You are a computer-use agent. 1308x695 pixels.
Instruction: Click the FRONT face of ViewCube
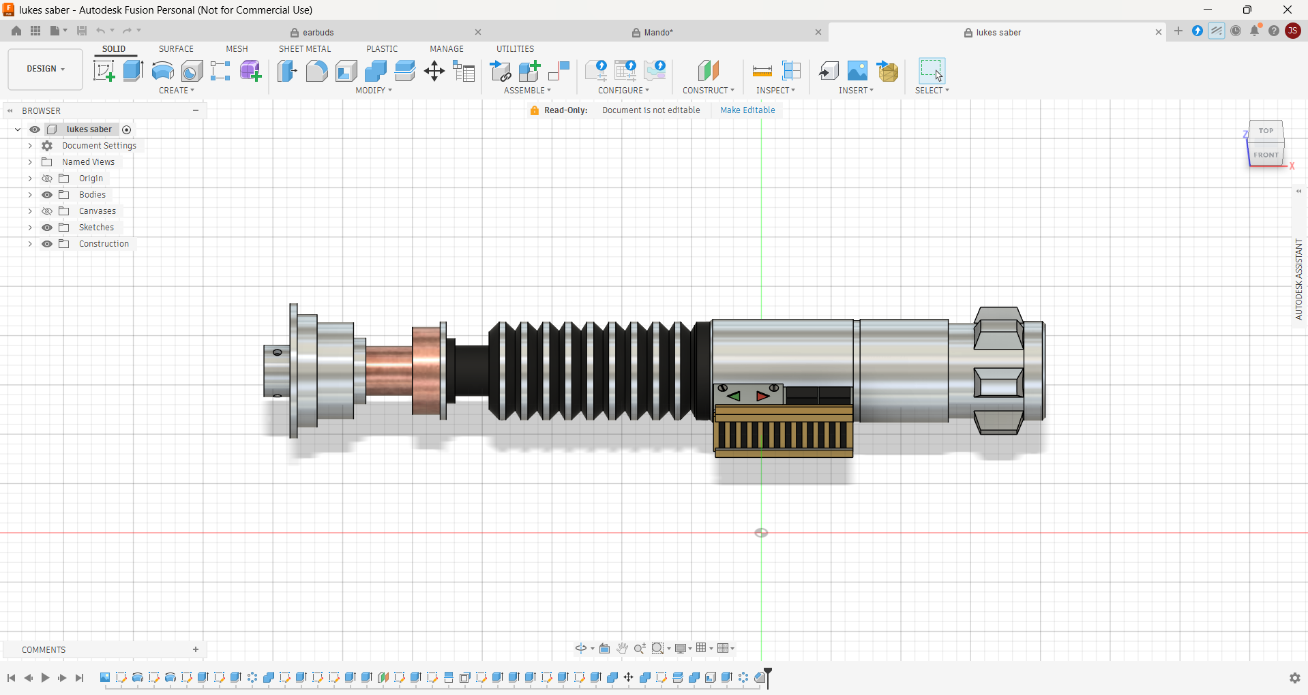point(1266,155)
